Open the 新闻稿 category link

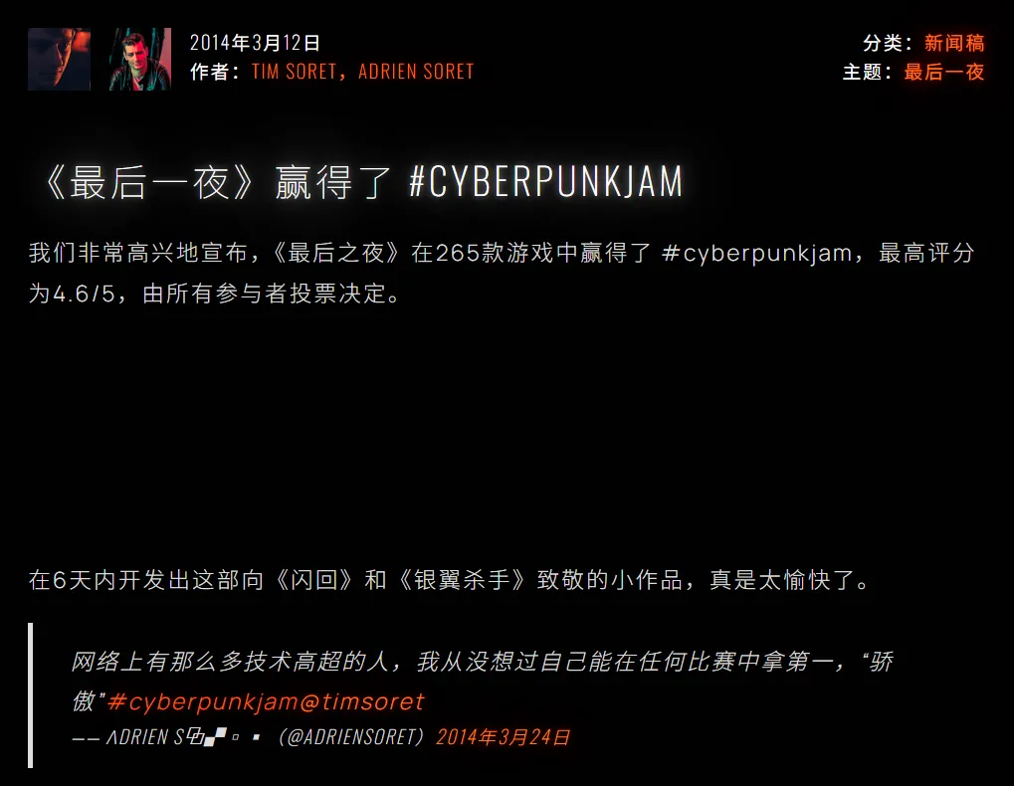click(x=954, y=43)
